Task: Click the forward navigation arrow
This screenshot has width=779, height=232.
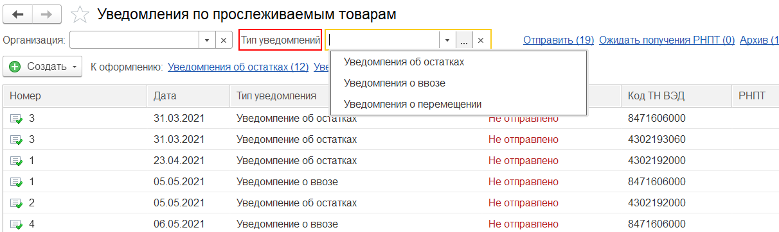Action: 47,13
